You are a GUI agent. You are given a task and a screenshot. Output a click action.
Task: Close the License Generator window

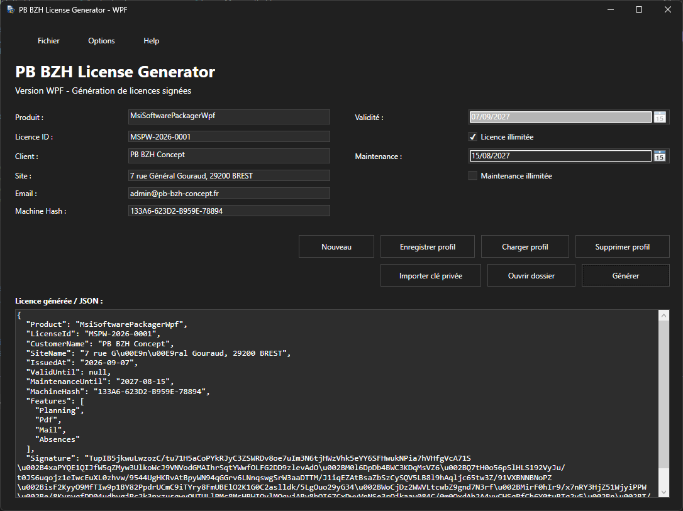(x=668, y=9)
